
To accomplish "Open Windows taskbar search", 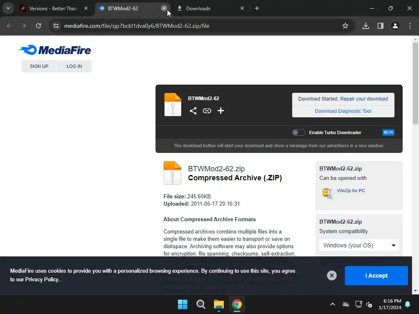I will tap(200, 304).
